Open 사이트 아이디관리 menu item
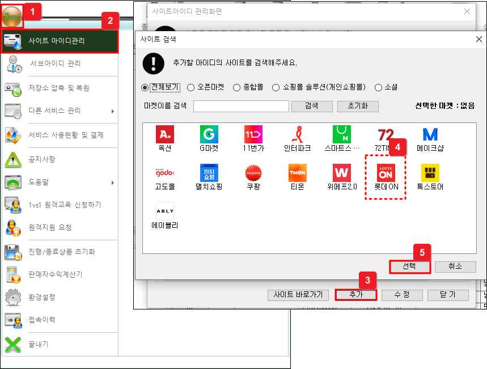Screen dimensions: 487x369 60,41
